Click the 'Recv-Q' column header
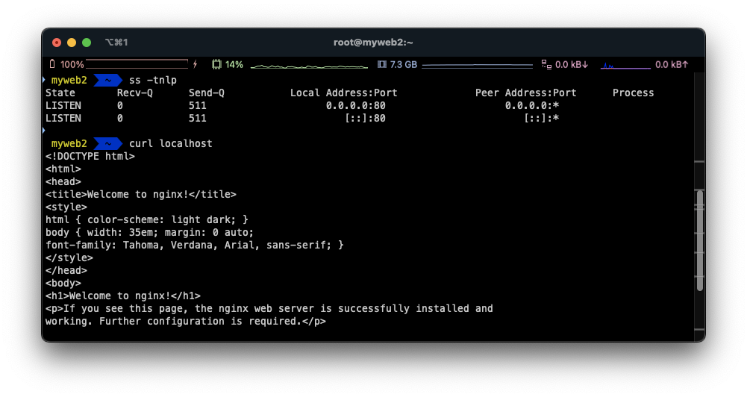 [x=135, y=93]
